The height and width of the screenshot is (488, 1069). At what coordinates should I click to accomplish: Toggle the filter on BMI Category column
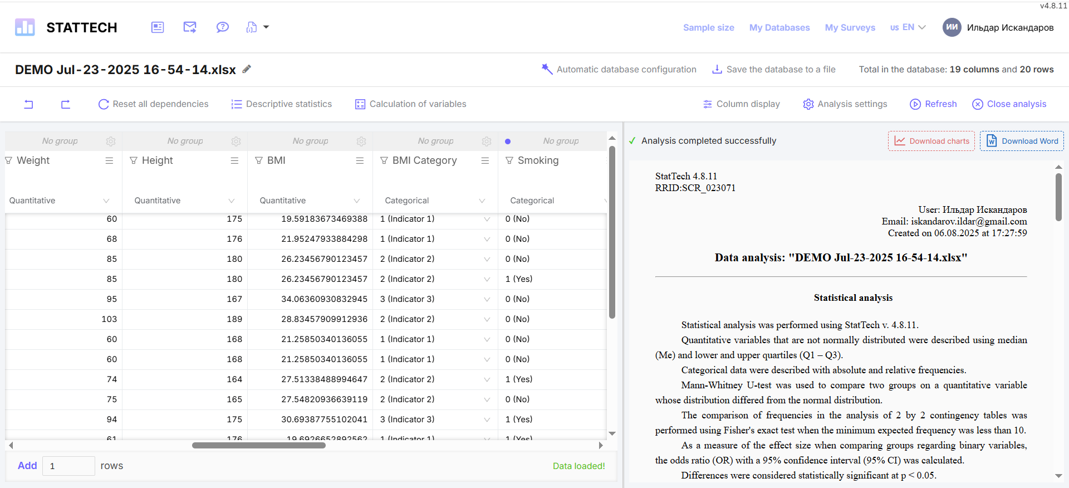tap(384, 160)
